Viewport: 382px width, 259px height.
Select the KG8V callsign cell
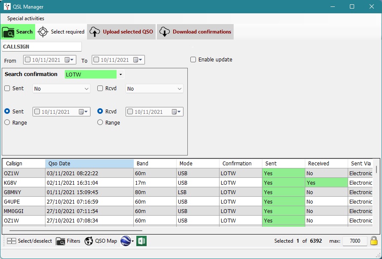(24, 183)
